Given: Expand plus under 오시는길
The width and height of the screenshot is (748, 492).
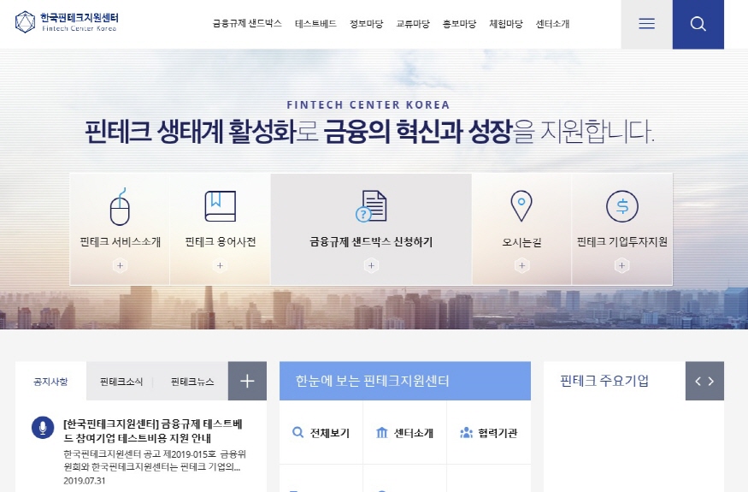Looking at the screenshot, I should [x=521, y=265].
